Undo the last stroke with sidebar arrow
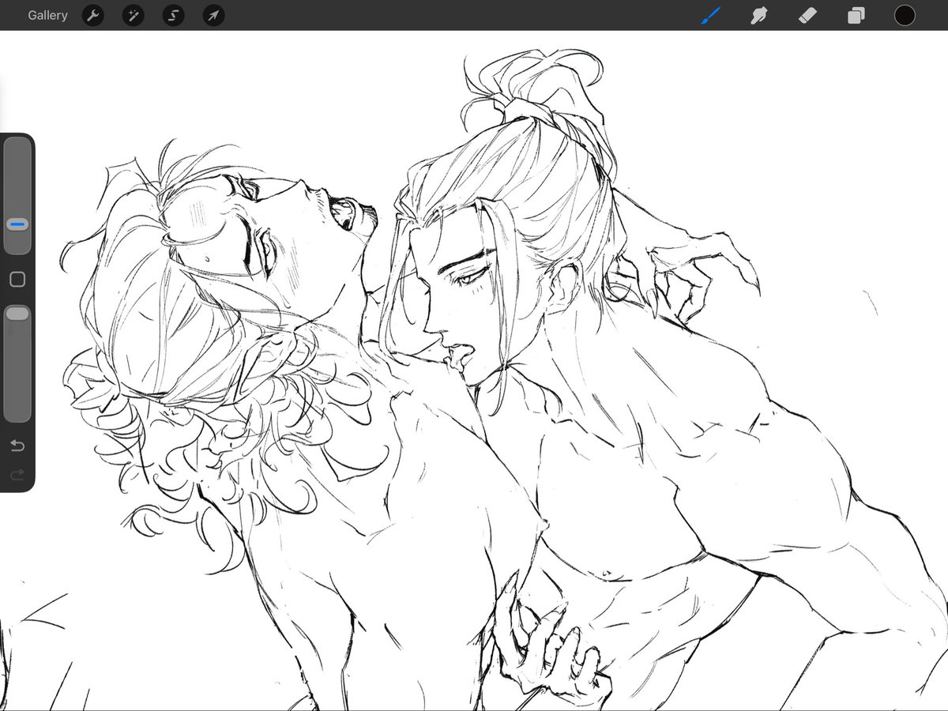 coord(17,446)
